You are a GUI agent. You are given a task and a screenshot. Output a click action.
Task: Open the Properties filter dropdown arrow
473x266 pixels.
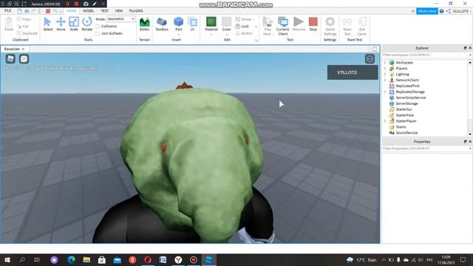(x=470, y=149)
